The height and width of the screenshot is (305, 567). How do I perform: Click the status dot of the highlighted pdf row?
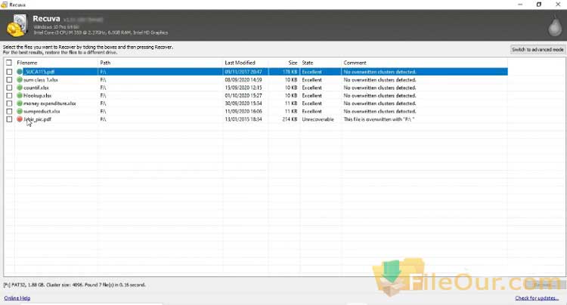click(20, 72)
